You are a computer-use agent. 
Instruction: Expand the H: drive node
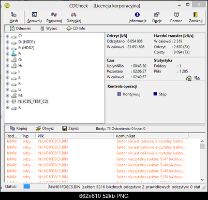(x=7, y=66)
